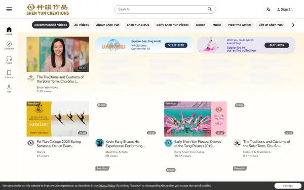This screenshot has width=304, height=190.
Task: Open Fei Tian College Dance Exam thumbnail
Action: (x=58, y=119)
